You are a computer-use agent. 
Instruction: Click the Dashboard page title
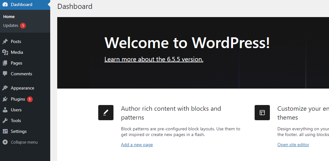pyautogui.click(x=75, y=6)
